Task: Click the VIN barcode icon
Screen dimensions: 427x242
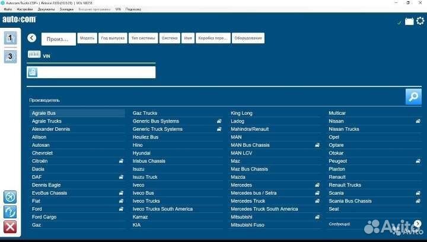Action: (34, 54)
